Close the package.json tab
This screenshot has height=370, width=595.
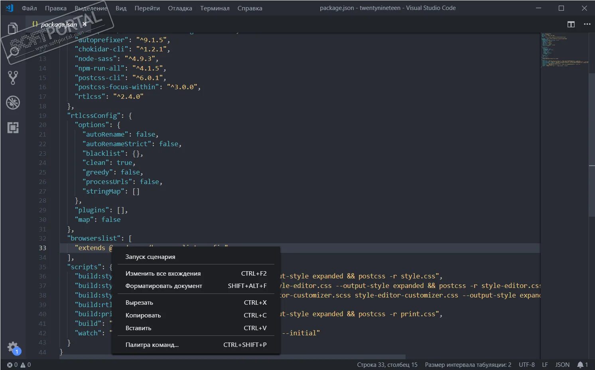(x=85, y=24)
